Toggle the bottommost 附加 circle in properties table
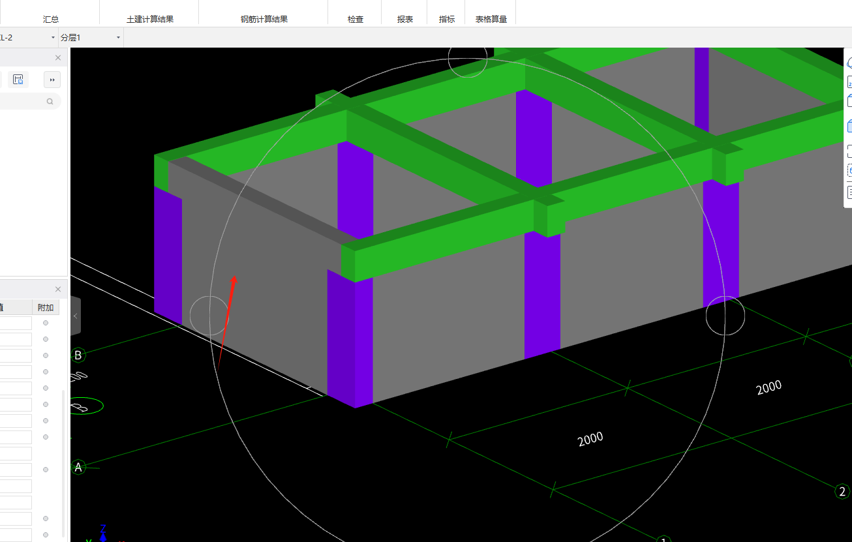Viewport: 852px width, 542px height. (x=46, y=535)
